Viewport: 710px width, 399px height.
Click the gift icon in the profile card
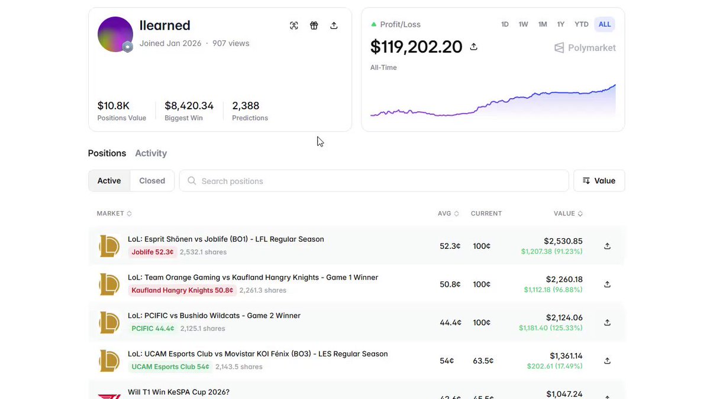[x=314, y=25]
